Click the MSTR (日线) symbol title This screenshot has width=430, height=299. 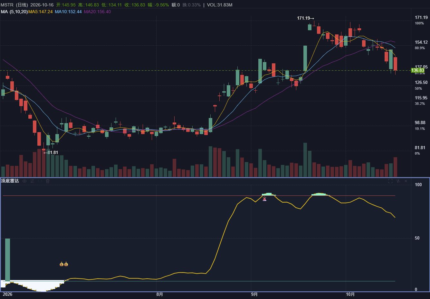tap(14, 5)
